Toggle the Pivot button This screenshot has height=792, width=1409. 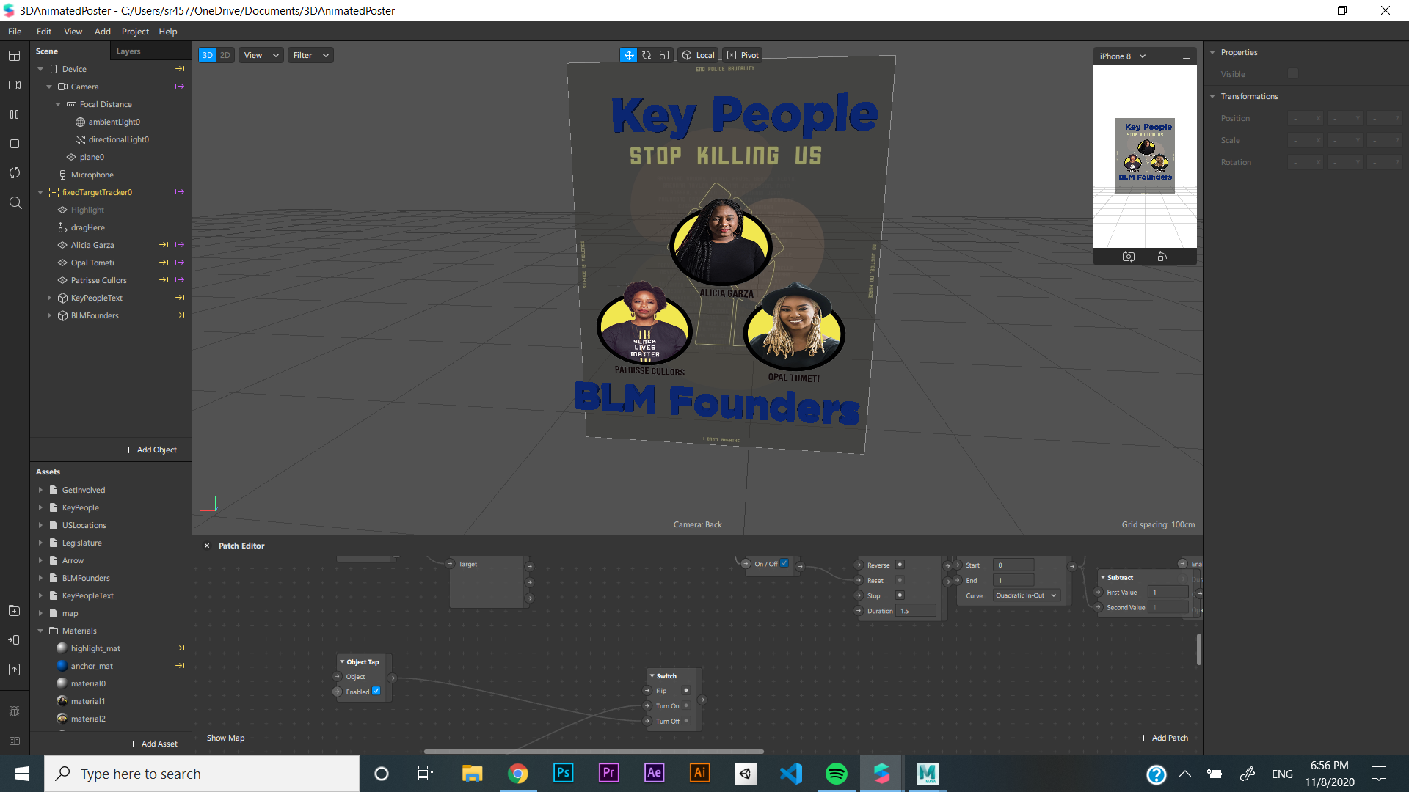click(743, 55)
